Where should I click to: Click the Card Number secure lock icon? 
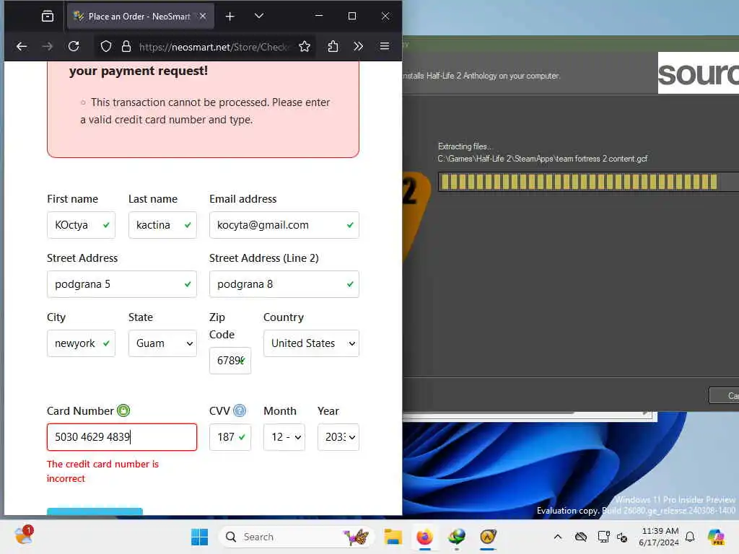pos(123,410)
